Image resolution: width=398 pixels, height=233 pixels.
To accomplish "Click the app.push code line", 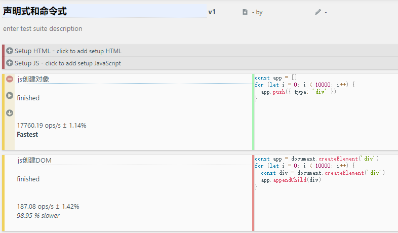I will [299, 92].
